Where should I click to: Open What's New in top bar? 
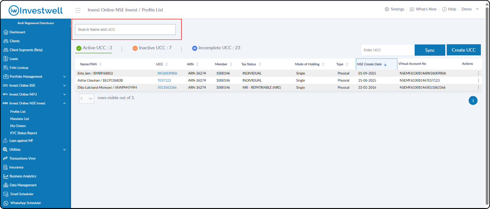coord(423,9)
